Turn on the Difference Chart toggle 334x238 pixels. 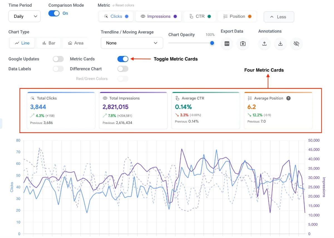(x=123, y=69)
